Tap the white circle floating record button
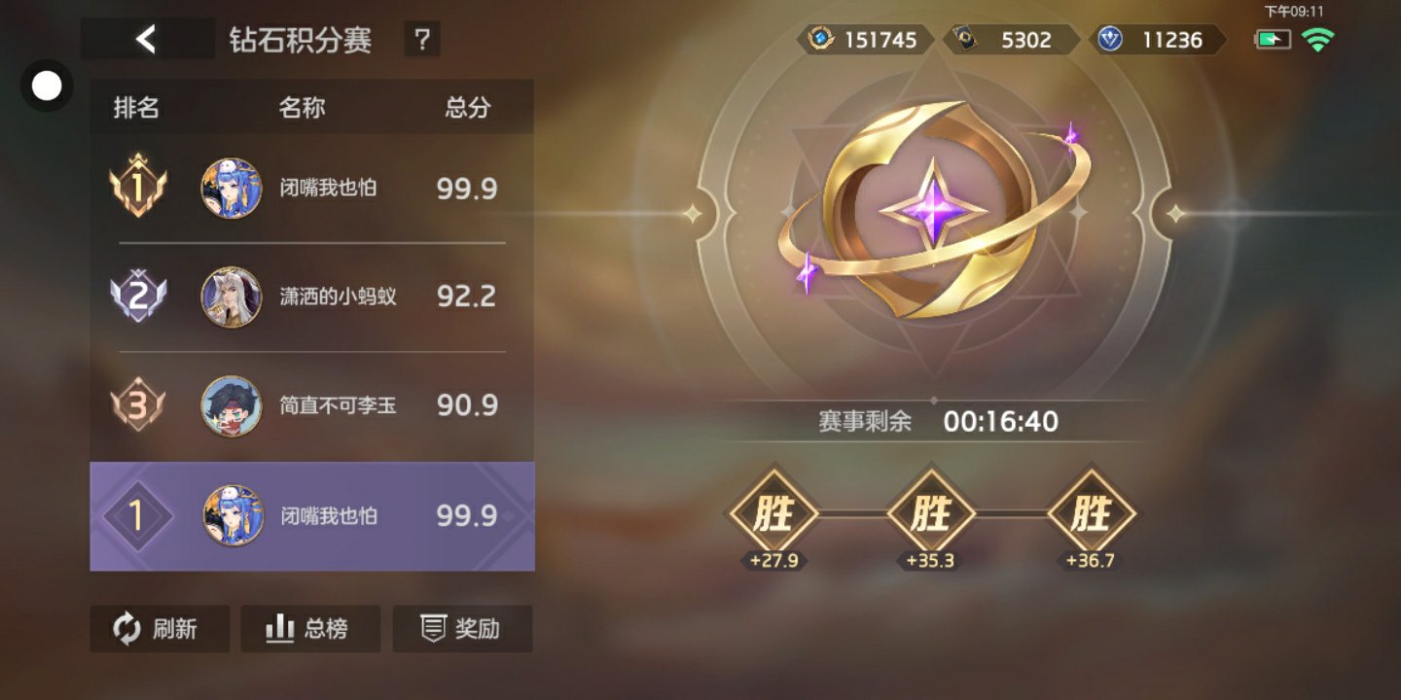Image resolution: width=1401 pixels, height=700 pixels. tap(47, 86)
